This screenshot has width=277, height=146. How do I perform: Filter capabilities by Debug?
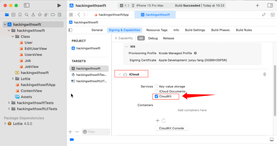[153, 38]
